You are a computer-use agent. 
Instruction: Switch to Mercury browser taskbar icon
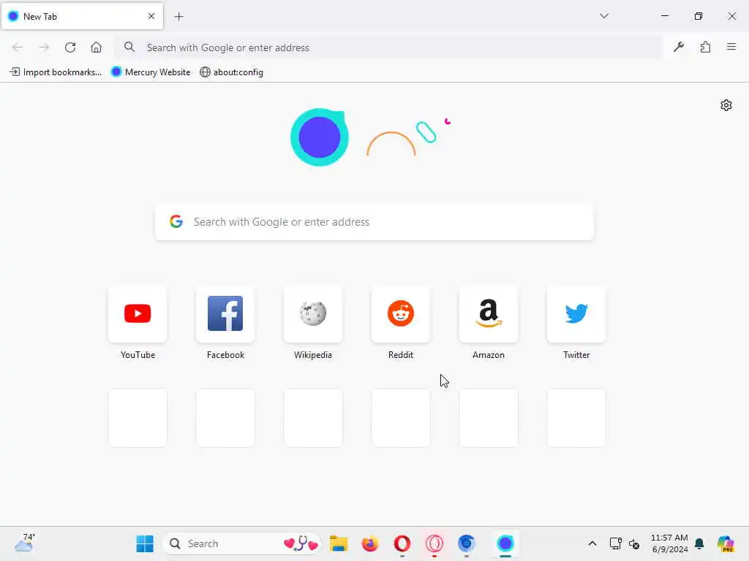[505, 543]
